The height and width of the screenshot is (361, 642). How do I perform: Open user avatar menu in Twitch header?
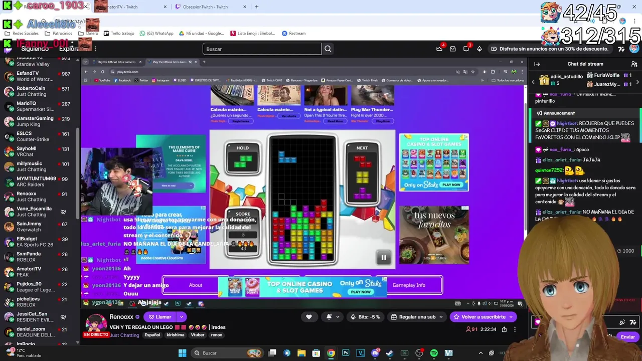[634, 49]
